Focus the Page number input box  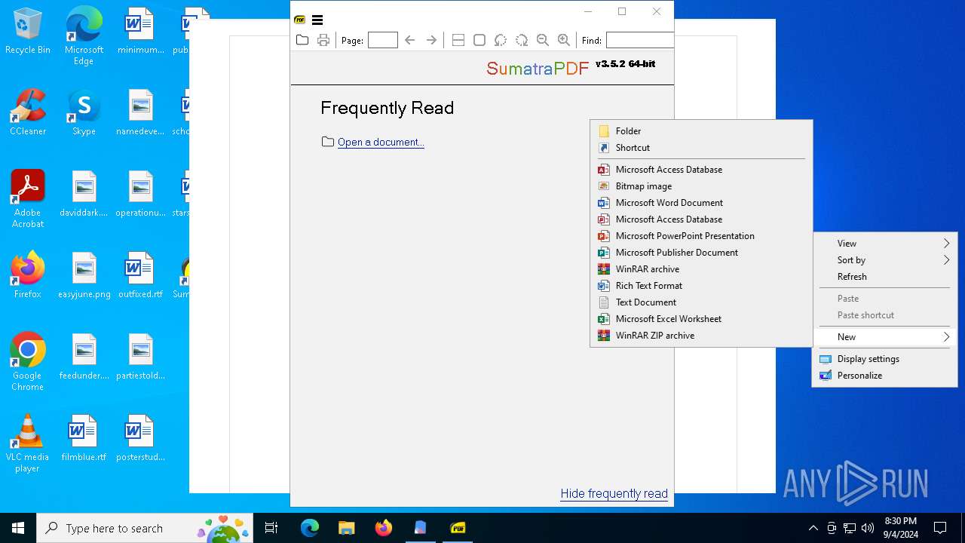click(x=383, y=40)
